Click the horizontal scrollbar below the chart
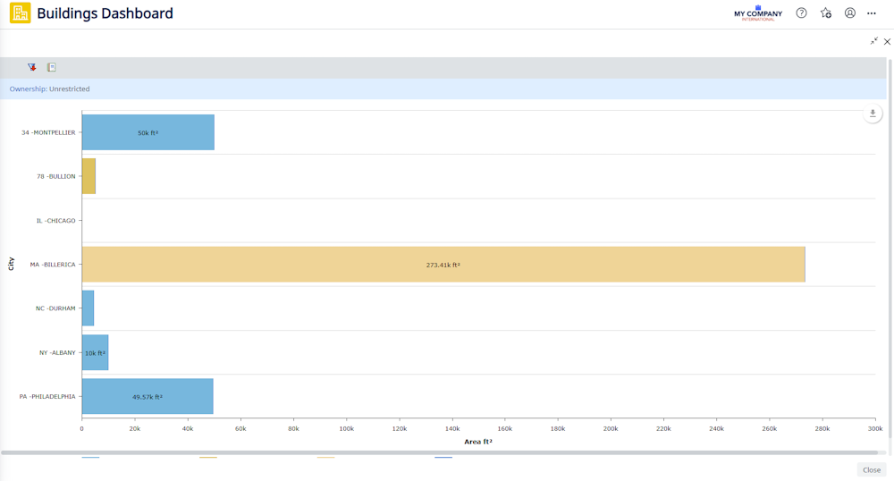Viewport: 894px width, 481px height. (439, 452)
